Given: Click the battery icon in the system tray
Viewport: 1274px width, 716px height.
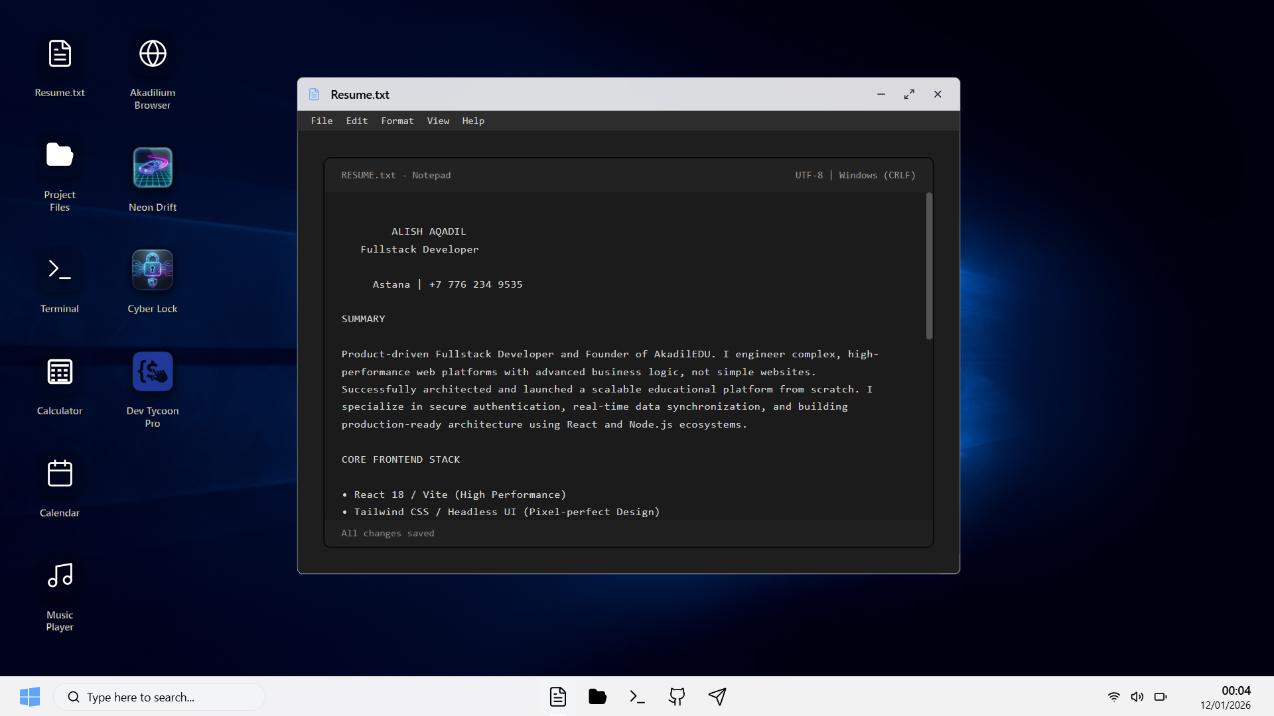Looking at the screenshot, I should [1161, 697].
